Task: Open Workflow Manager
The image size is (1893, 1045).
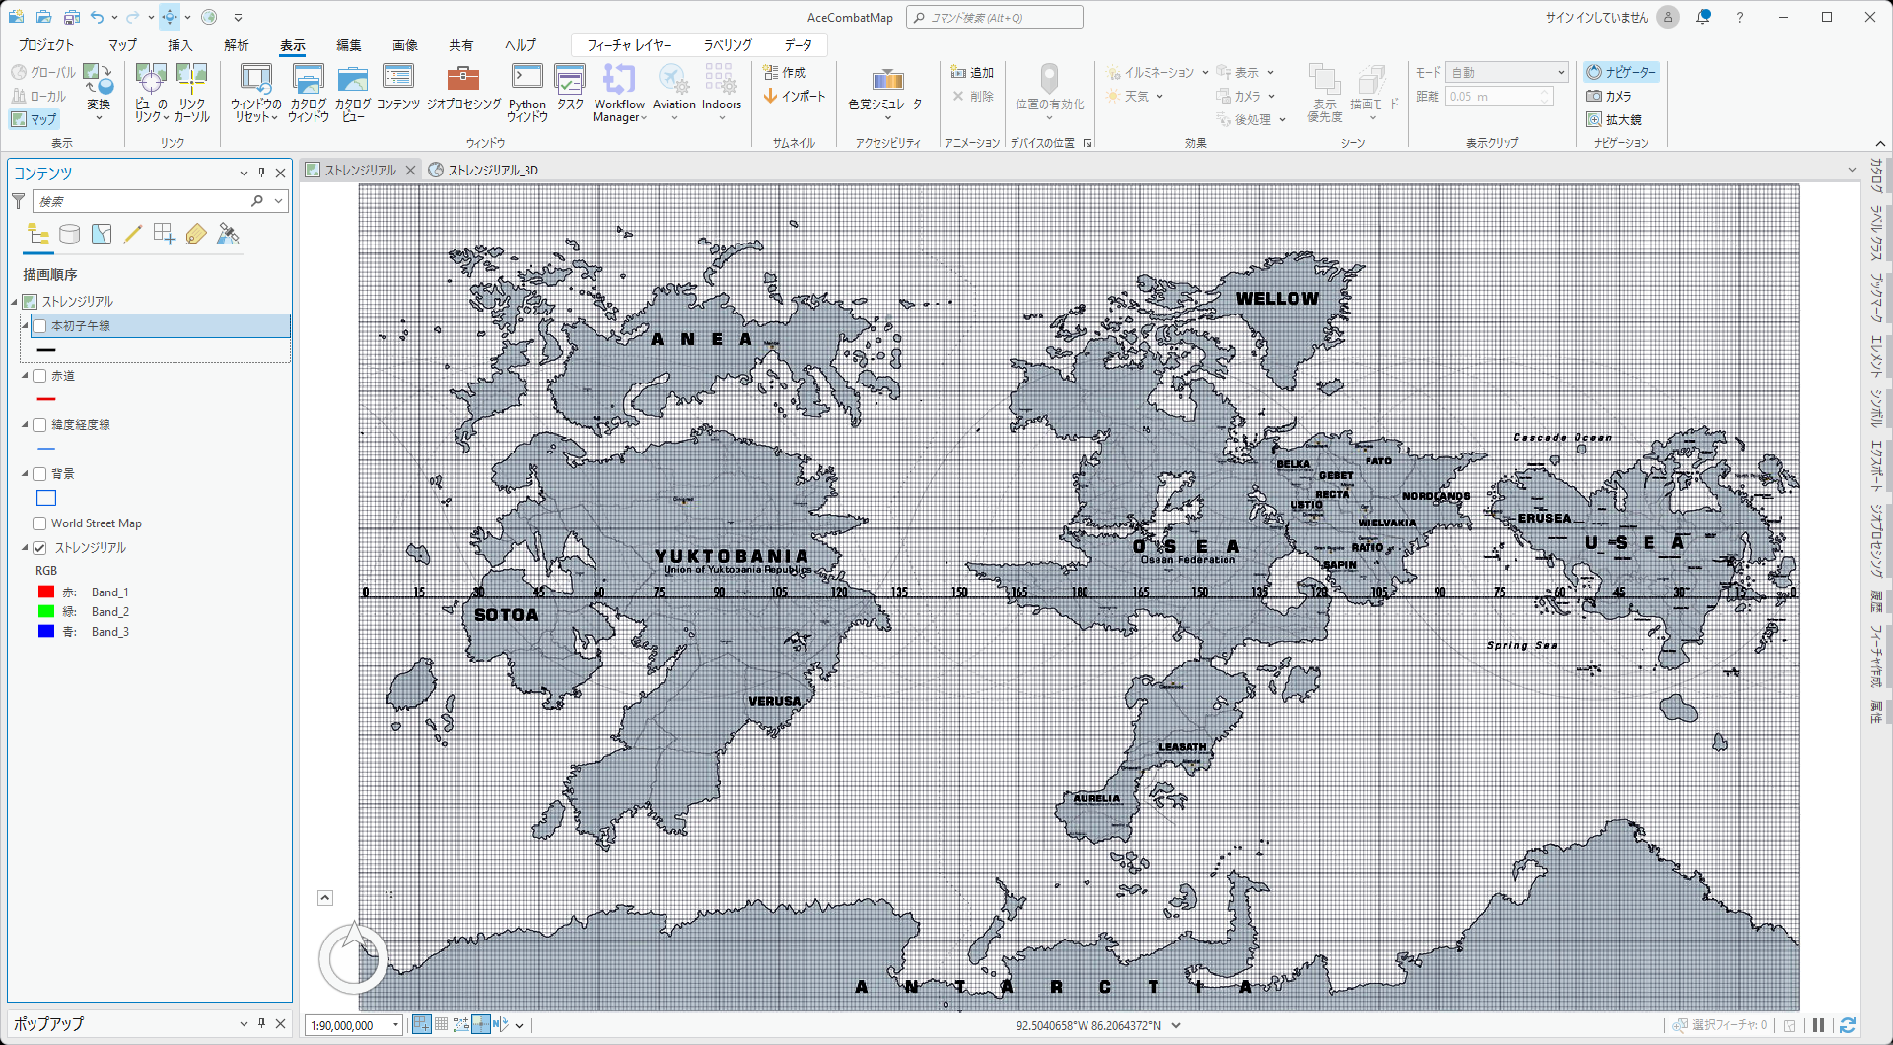Action: [619, 93]
